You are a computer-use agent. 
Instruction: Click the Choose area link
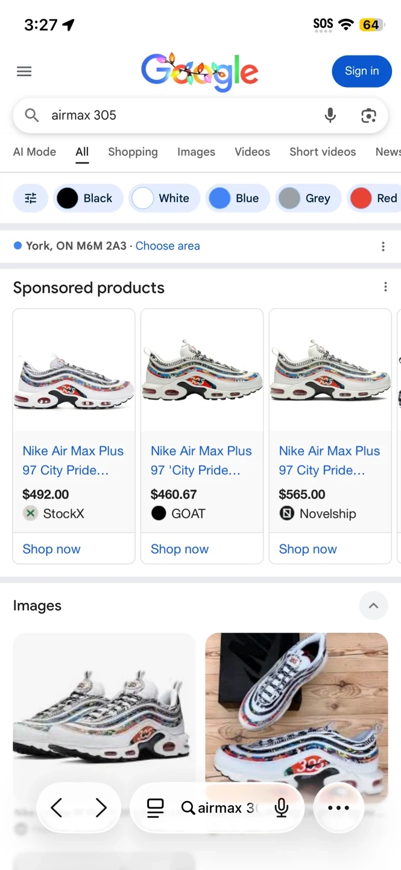pos(168,246)
